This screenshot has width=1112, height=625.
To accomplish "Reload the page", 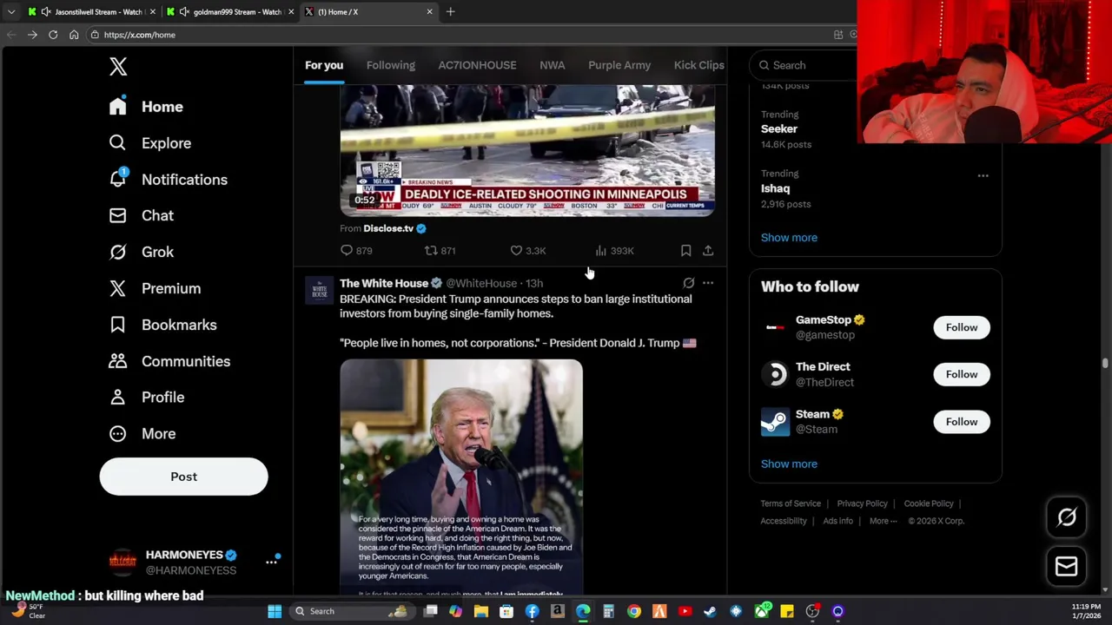I will click(x=53, y=35).
